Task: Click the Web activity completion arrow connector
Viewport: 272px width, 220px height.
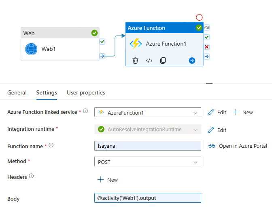Action: click(102, 56)
